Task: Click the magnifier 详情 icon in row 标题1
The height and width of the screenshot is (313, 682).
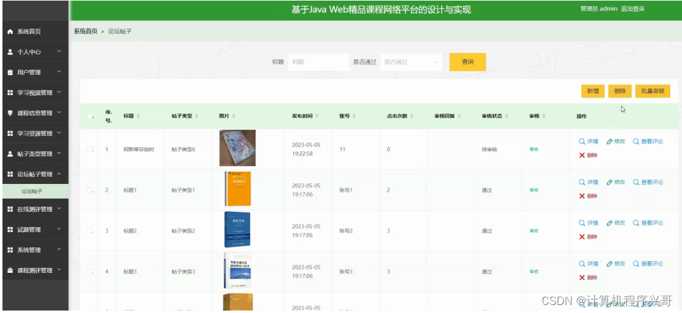Action: [x=582, y=182]
